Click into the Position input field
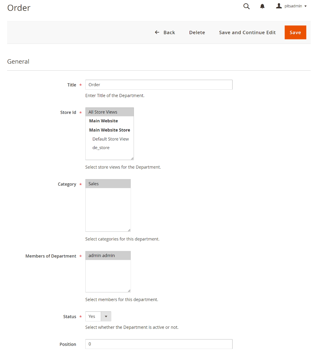This screenshot has width=316, height=355. pyautogui.click(x=158, y=344)
